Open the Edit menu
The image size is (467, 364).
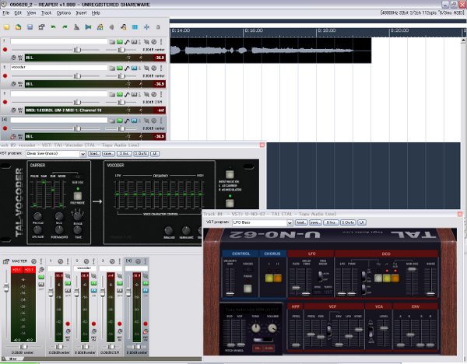click(18, 13)
